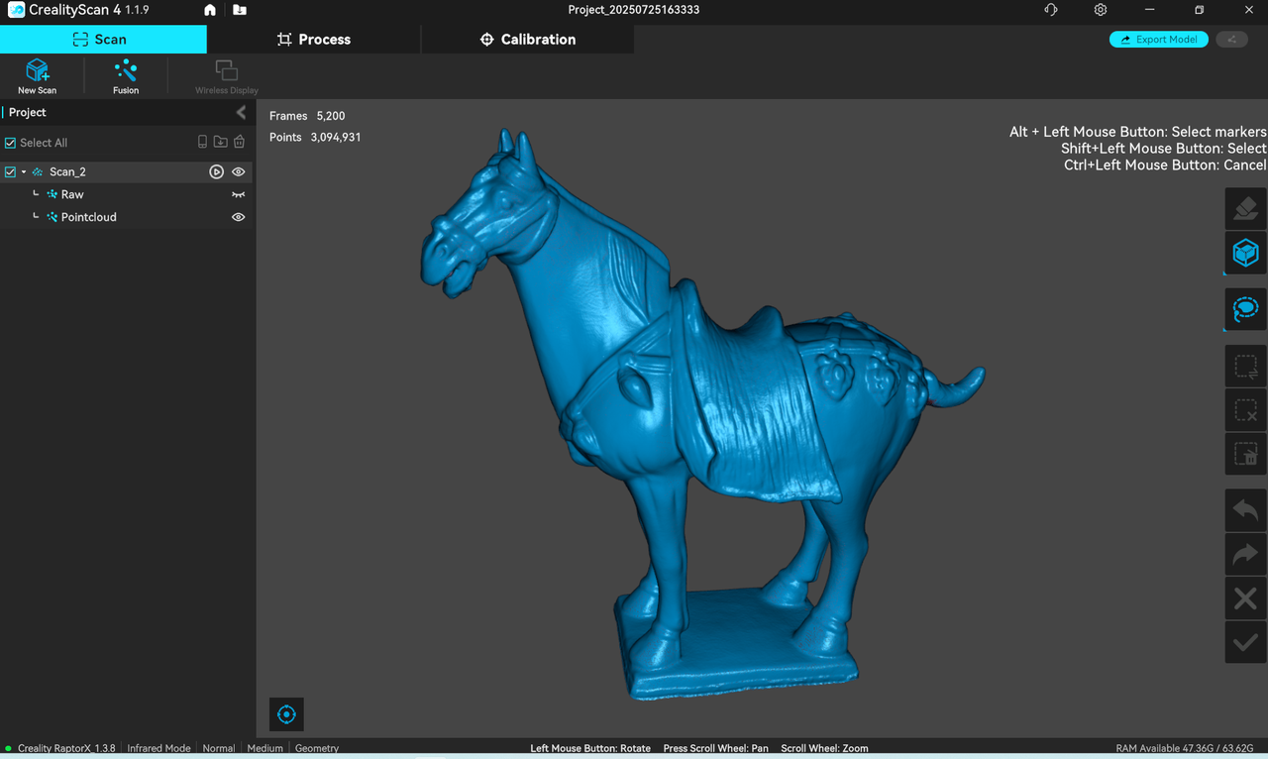This screenshot has width=1268, height=759.
Task: Collapse the Project panel
Action: [241, 113]
